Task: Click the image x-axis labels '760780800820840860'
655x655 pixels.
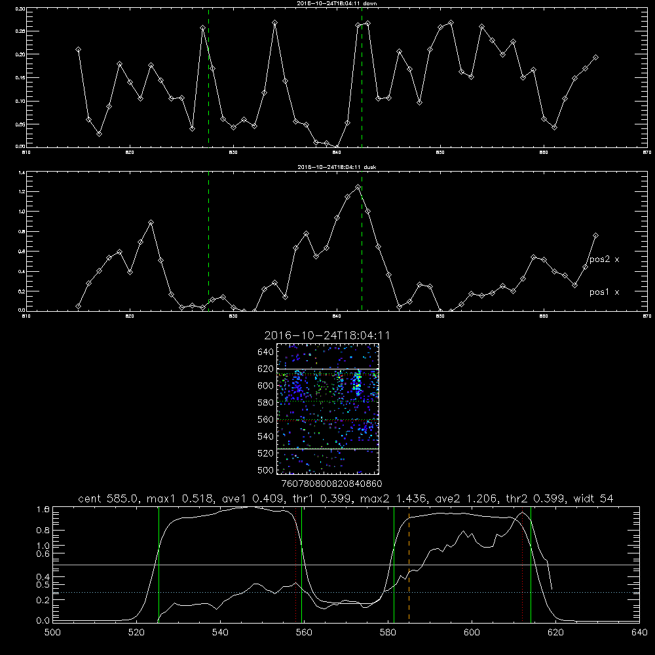Action: point(331,484)
